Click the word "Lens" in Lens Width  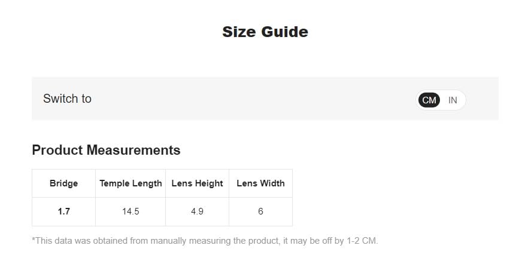(246, 183)
